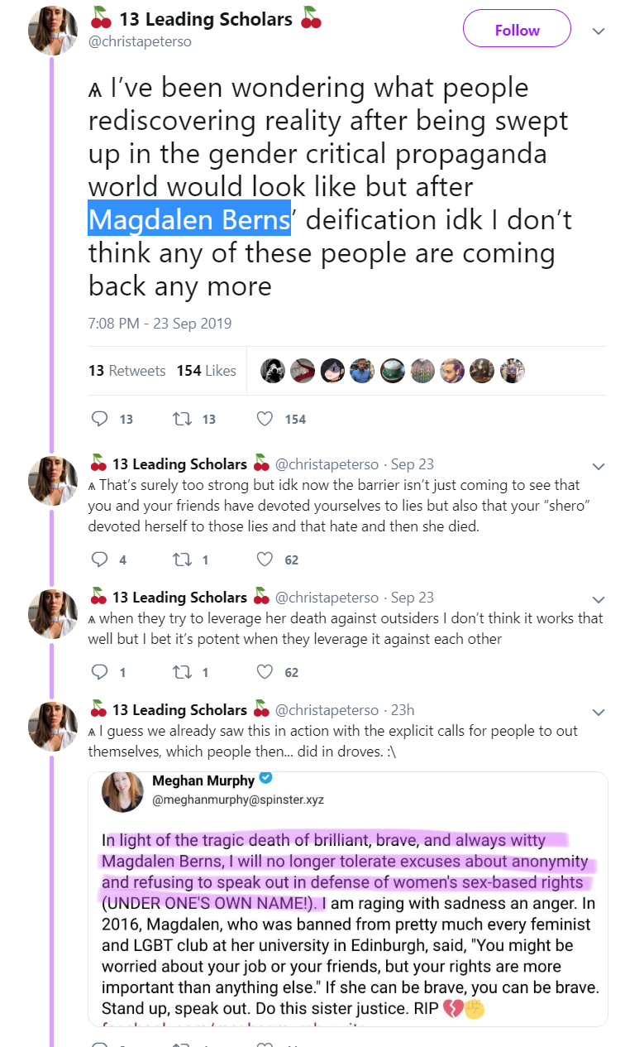Screen dimensions: 625x1047
Task: Like the "That's surely too strong" tweet
Action: (x=265, y=560)
